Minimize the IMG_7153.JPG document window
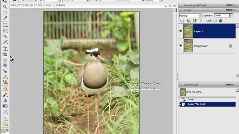Screen dimensions: 239x134 click(166, 6)
